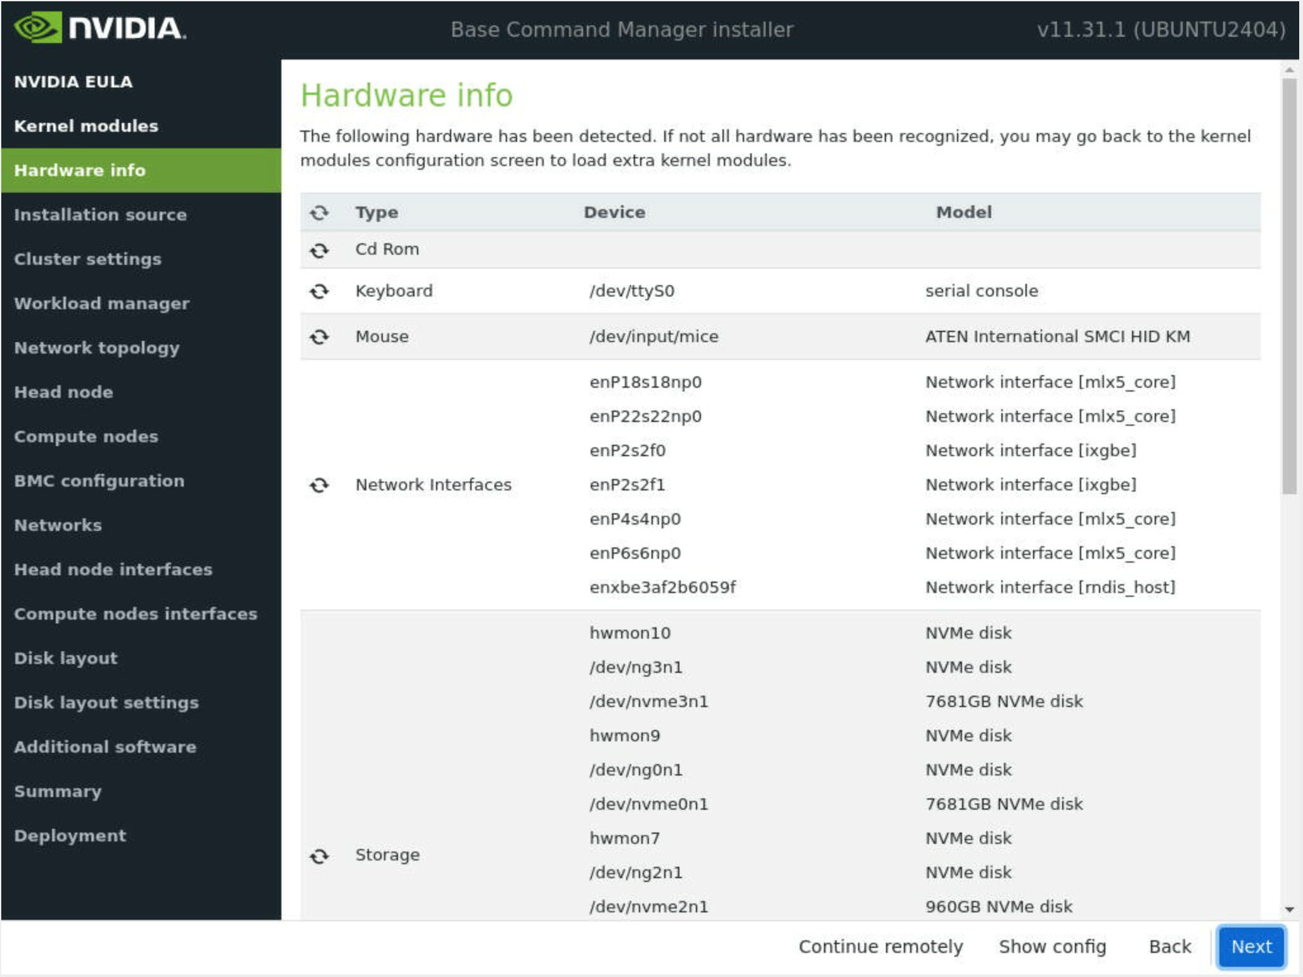Reload the Network Interfaces list icon
The width and height of the screenshot is (1303, 977).
pyautogui.click(x=319, y=485)
